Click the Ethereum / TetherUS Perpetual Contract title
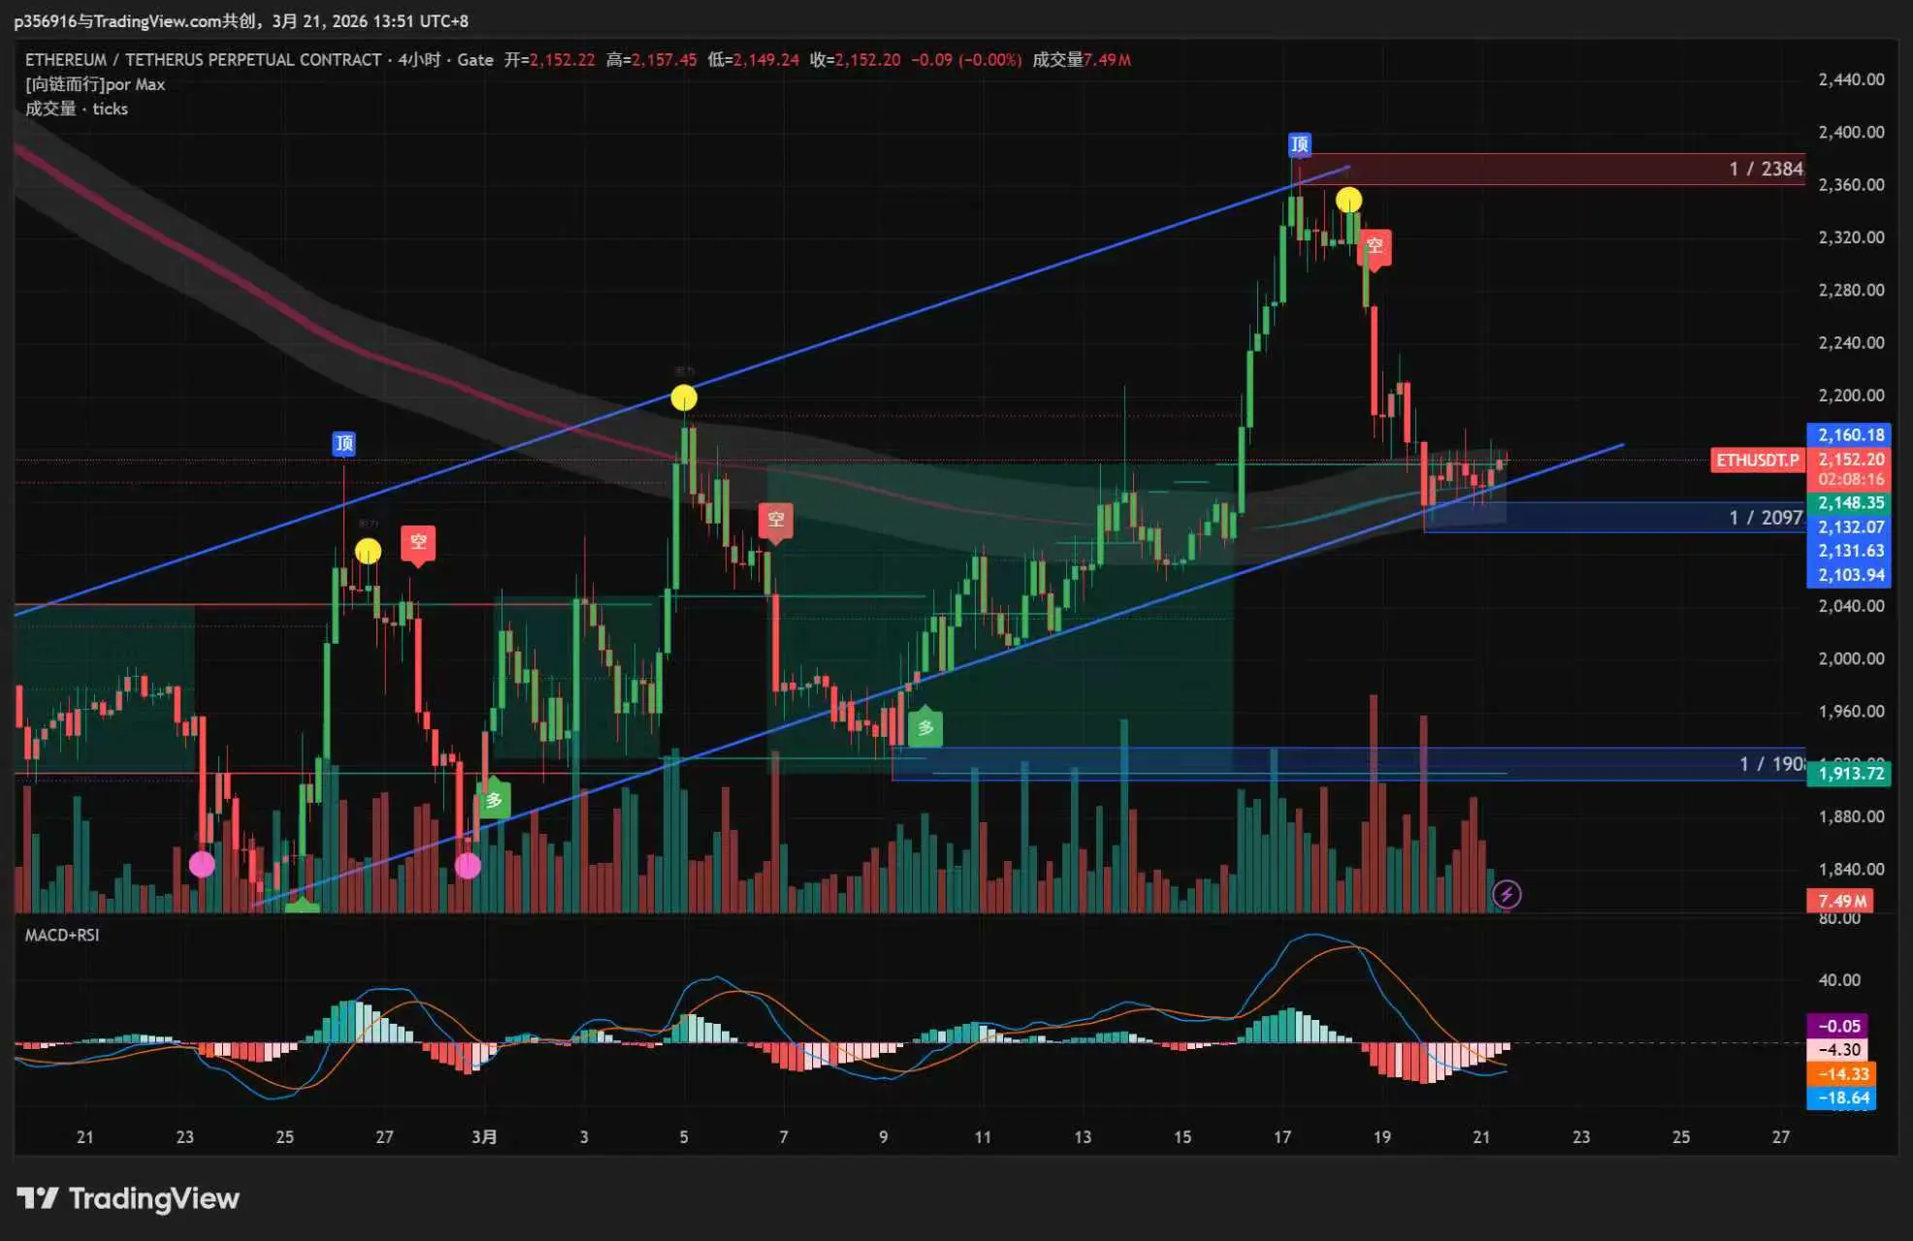Viewport: 1913px width, 1241px height. tap(203, 60)
